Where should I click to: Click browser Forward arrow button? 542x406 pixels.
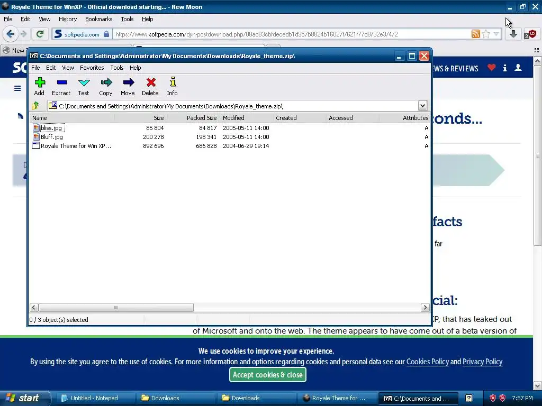click(23, 34)
